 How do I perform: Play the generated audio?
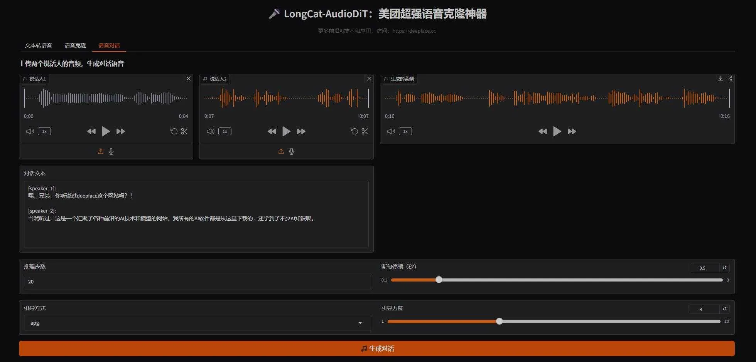(557, 131)
